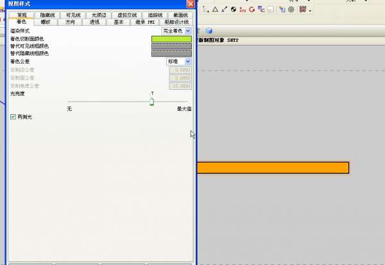Toggle the 两侧光 checkbox
Screen dimensions: 385x265
point(13,117)
